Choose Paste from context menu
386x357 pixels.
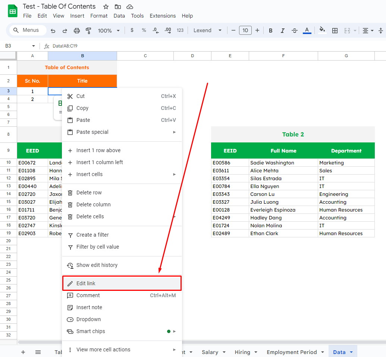point(122,120)
